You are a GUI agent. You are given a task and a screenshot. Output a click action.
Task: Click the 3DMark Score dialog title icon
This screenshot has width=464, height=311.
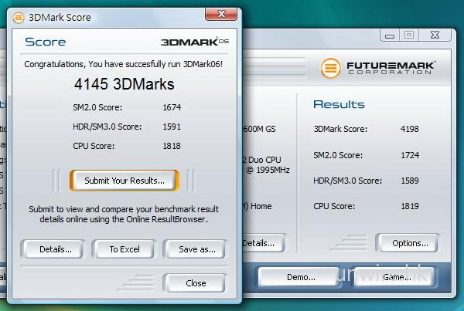point(19,17)
